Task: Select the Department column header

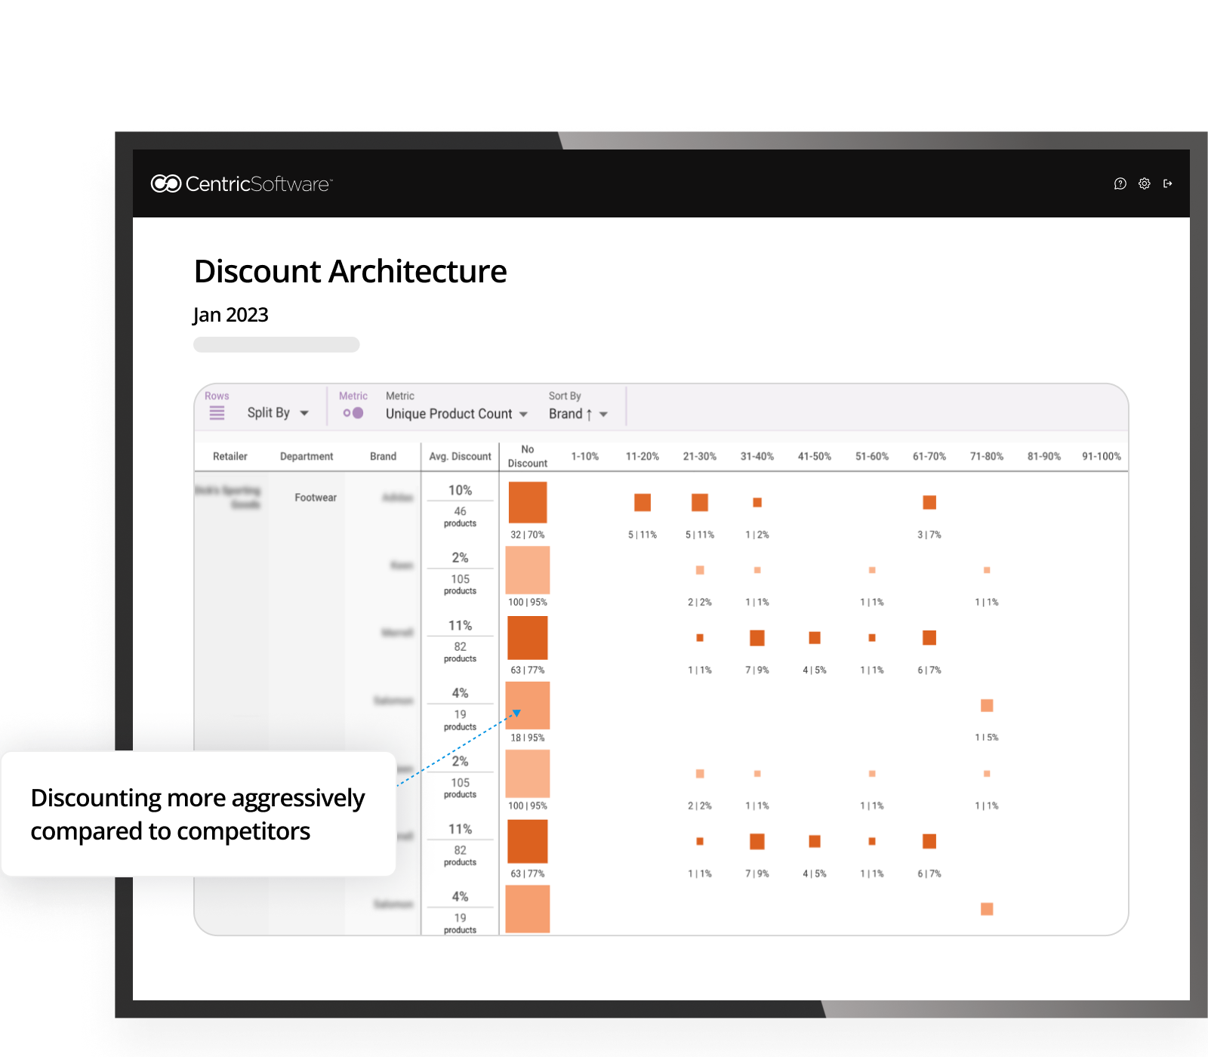Action: tap(306, 456)
